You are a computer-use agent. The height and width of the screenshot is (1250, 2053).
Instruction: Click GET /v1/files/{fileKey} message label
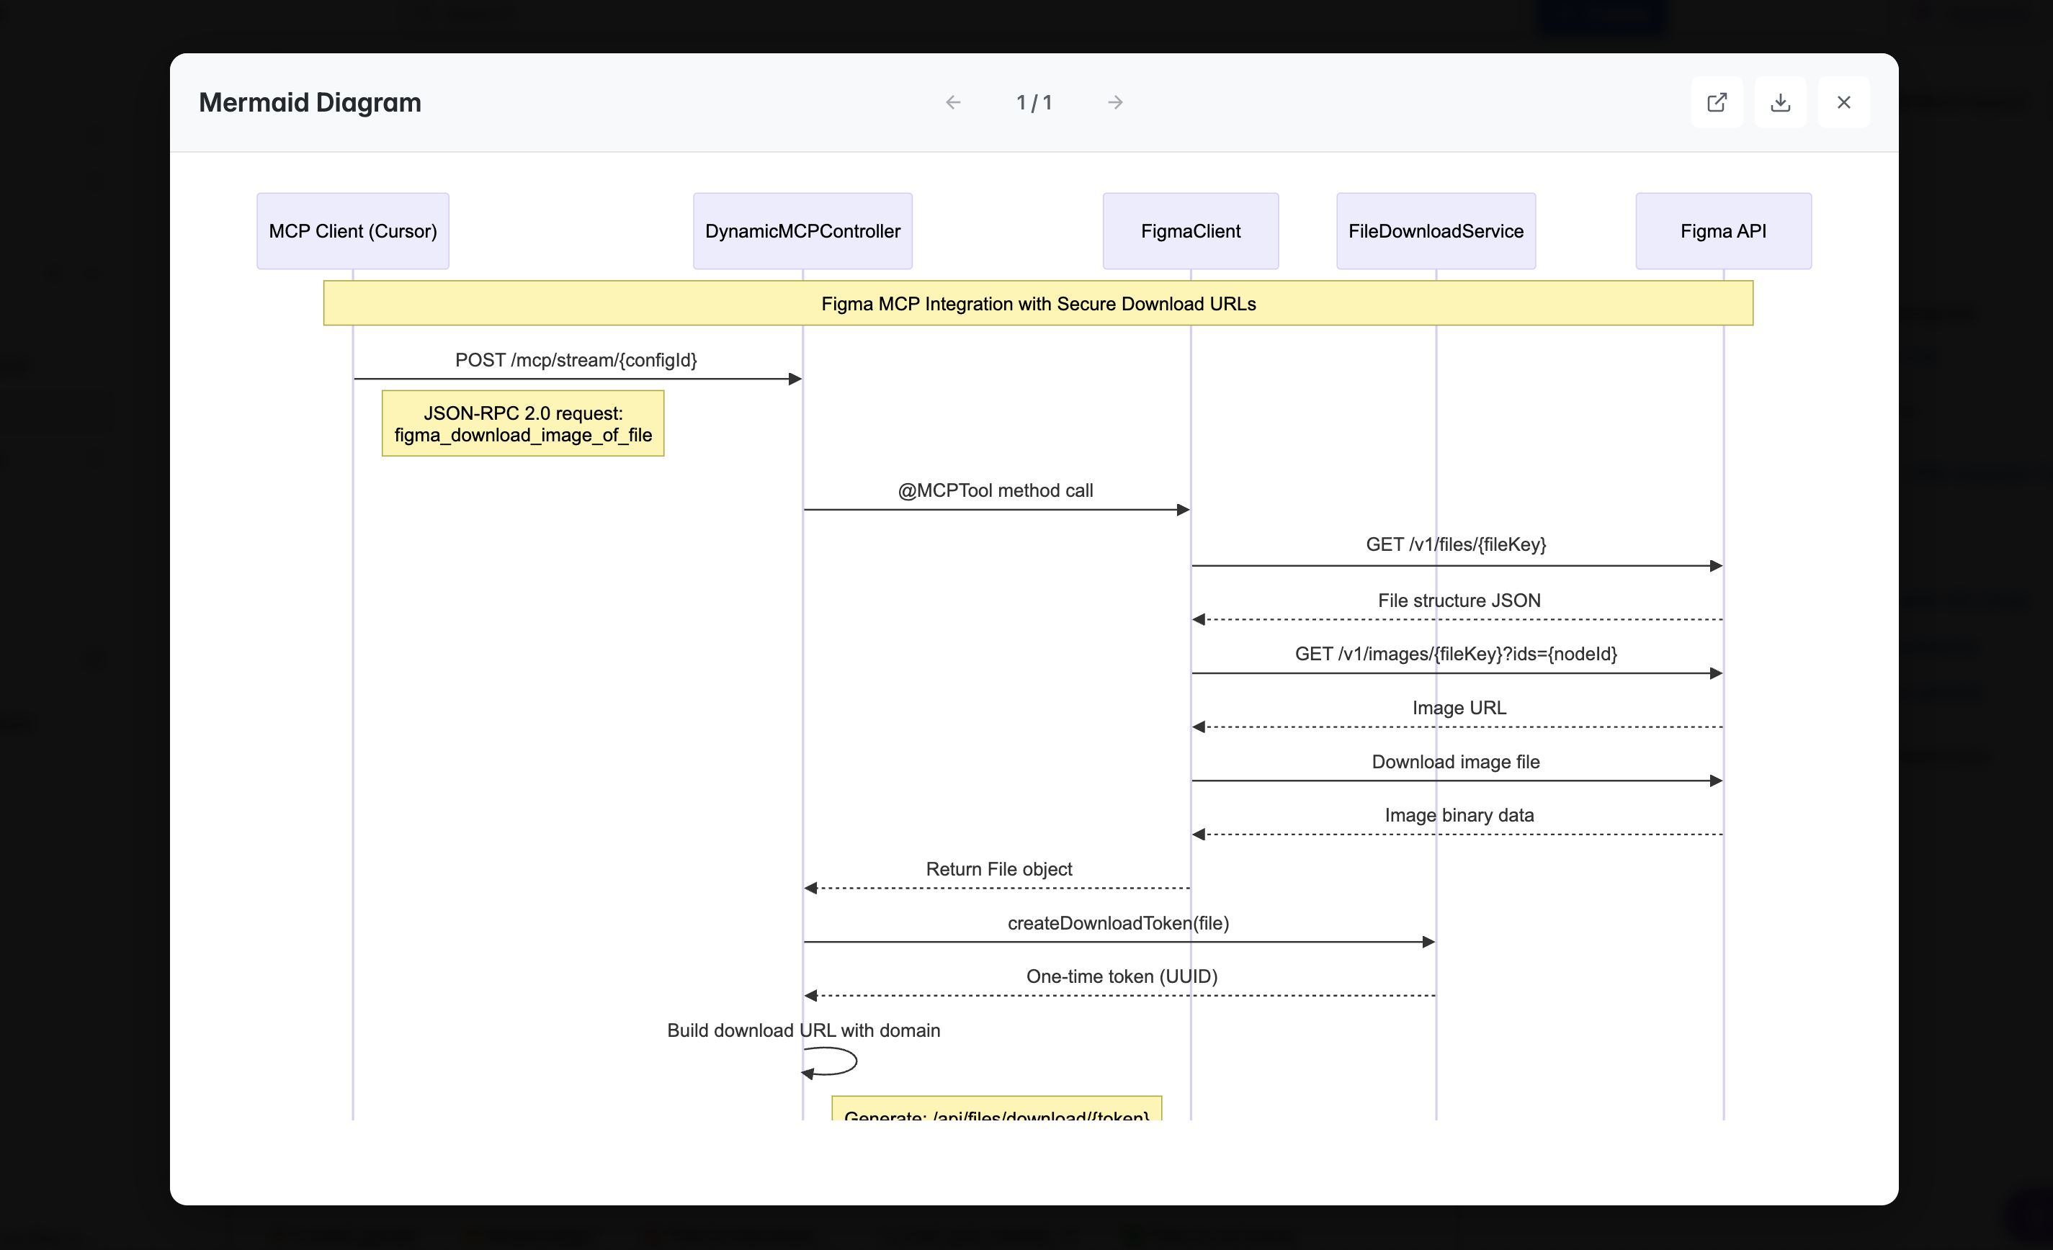[x=1456, y=544]
